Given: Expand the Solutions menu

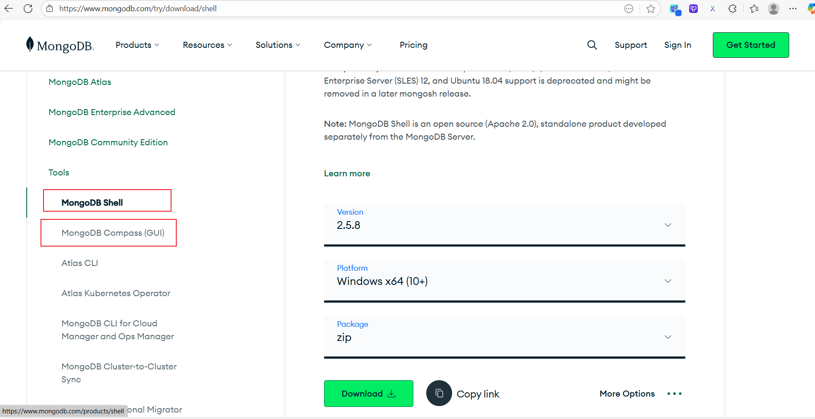Looking at the screenshot, I should [278, 45].
